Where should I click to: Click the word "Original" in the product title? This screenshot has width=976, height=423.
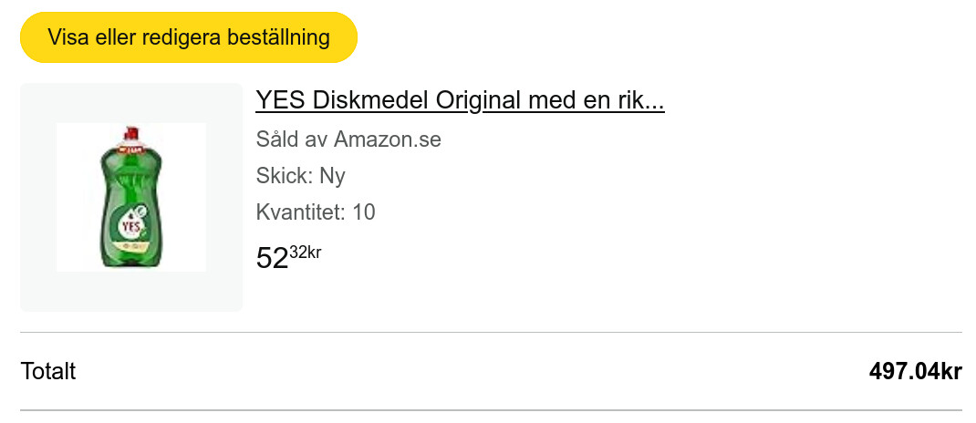pos(478,100)
